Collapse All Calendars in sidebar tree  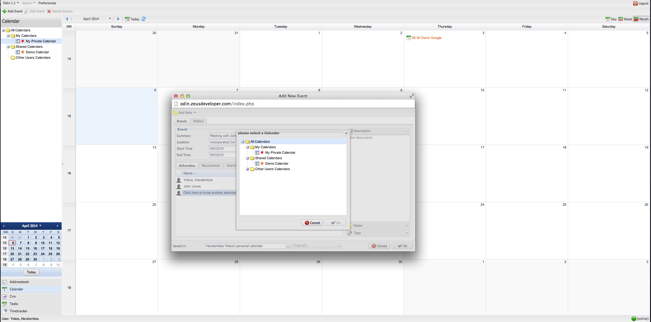point(3,30)
